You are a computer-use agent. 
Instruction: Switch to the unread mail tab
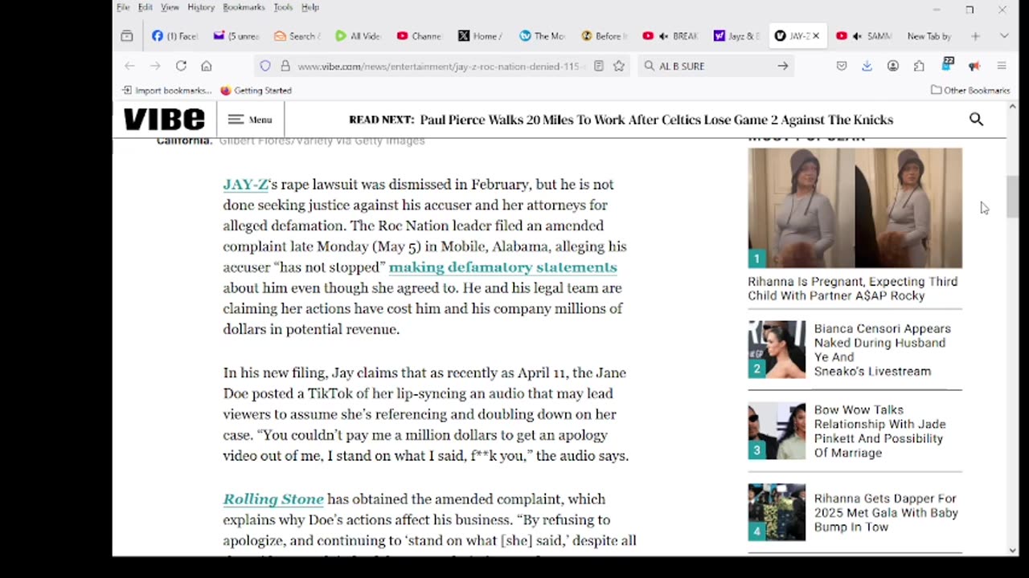click(236, 36)
